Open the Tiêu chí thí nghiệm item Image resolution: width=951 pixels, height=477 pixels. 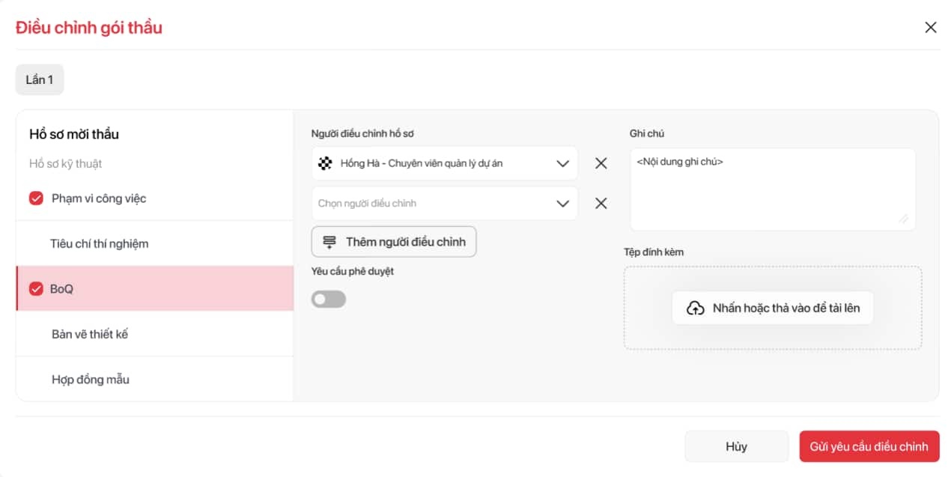[100, 244]
